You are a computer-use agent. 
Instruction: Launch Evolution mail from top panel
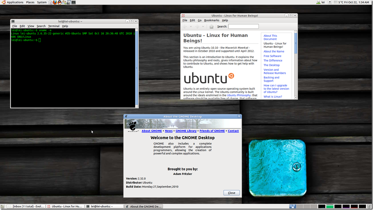(x=50, y=2)
